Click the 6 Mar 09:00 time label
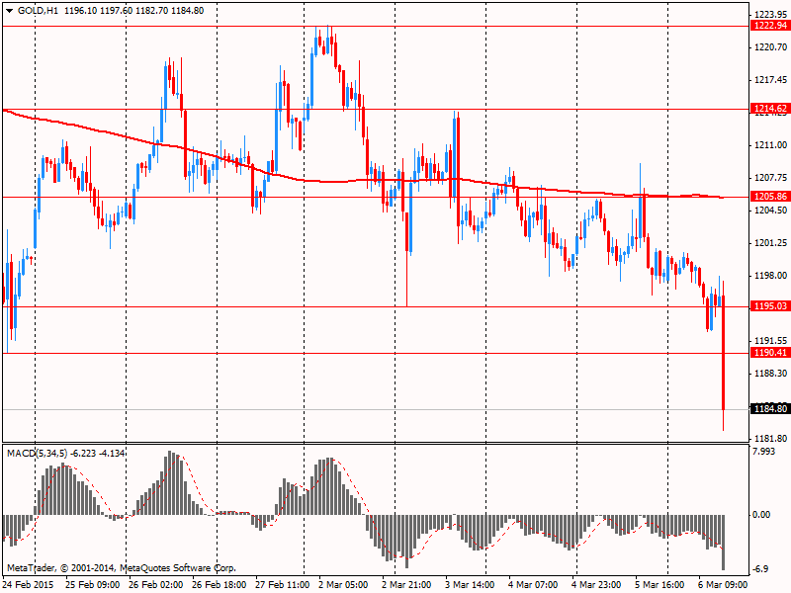 723,584
